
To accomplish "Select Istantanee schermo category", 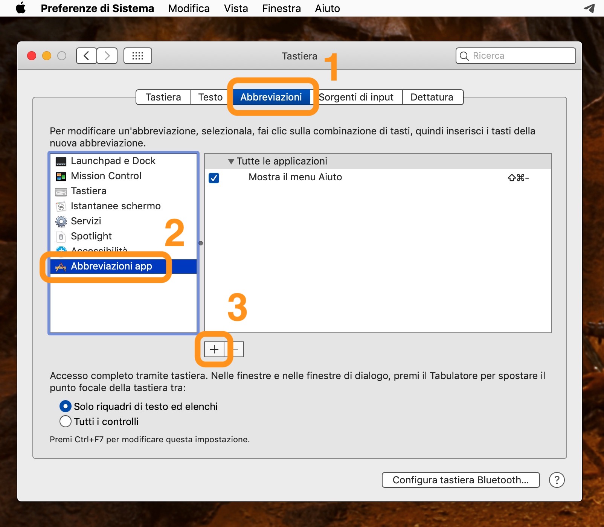I will (x=124, y=206).
